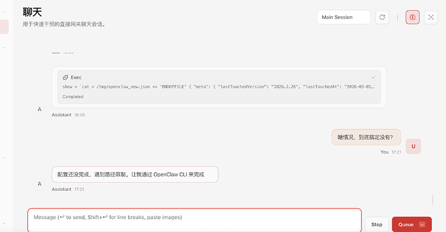
Task: Click the user message bubble '啥情况，到底搞定没有?'
Action: [x=366, y=137]
